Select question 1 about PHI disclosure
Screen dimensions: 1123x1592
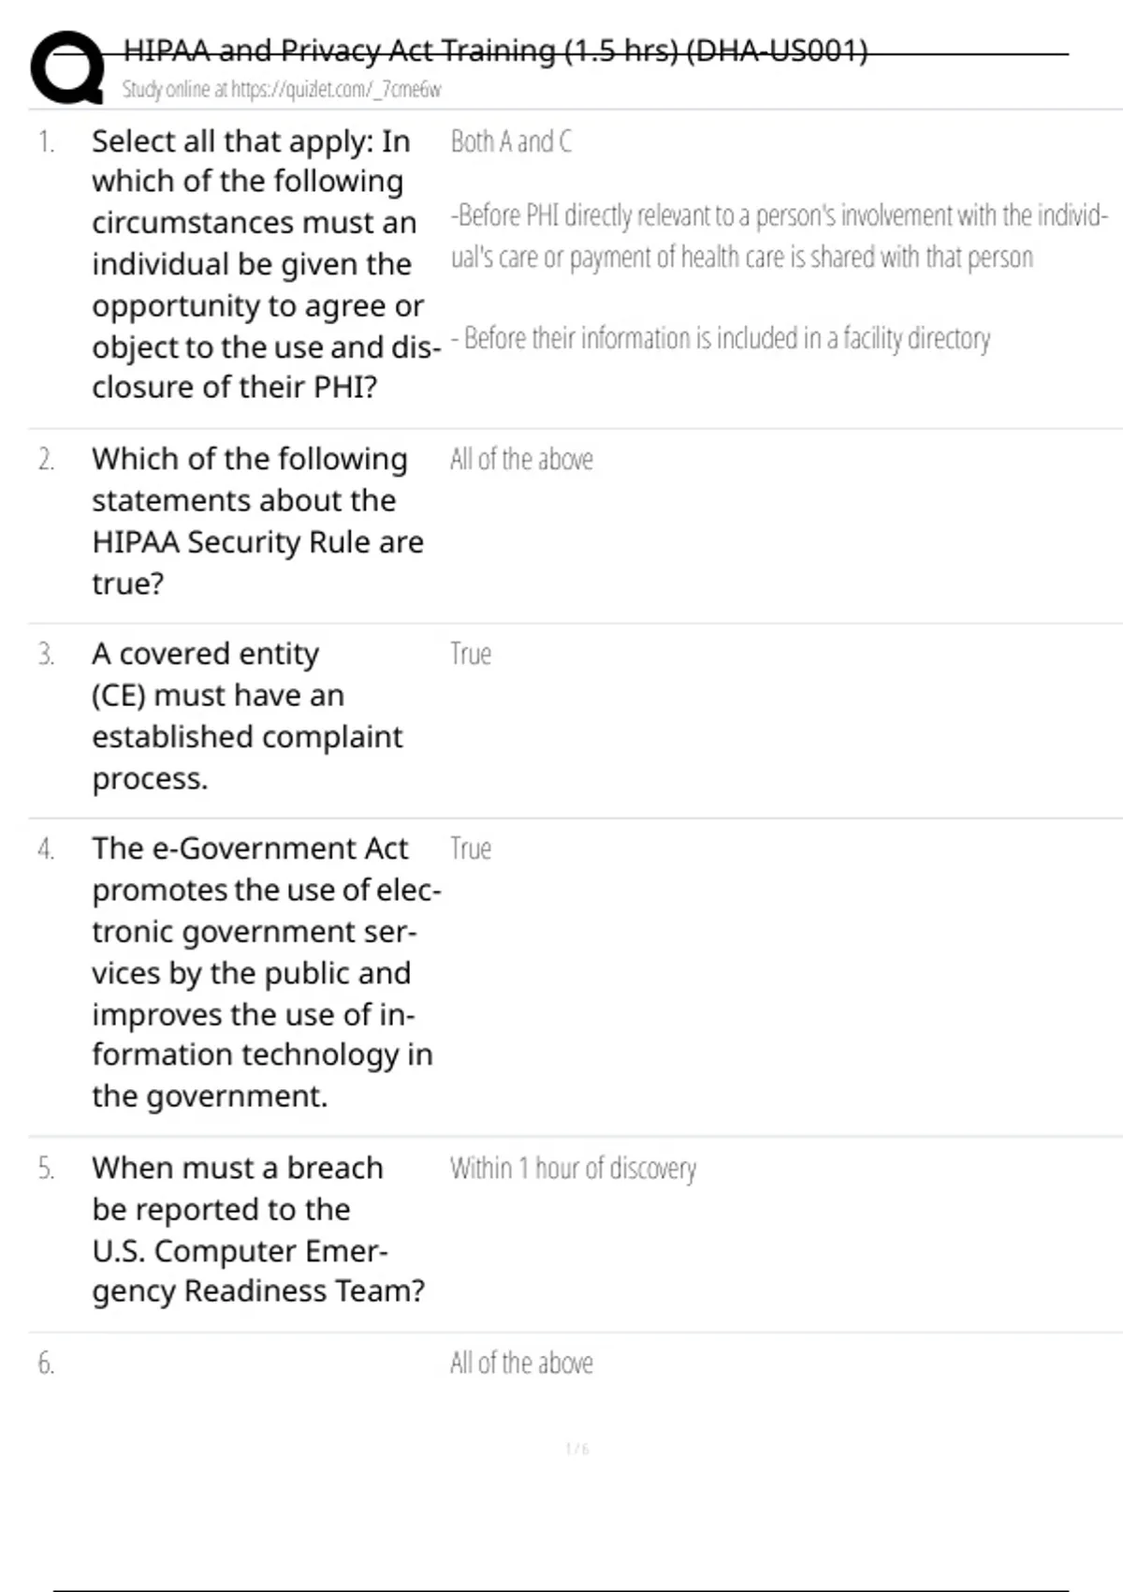pos(255,263)
